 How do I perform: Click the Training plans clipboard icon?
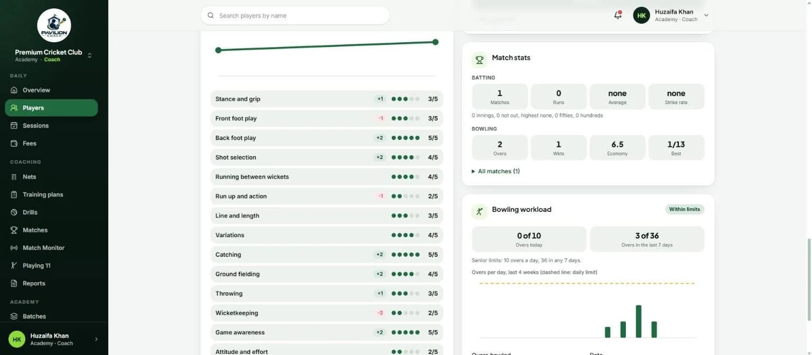[14, 194]
